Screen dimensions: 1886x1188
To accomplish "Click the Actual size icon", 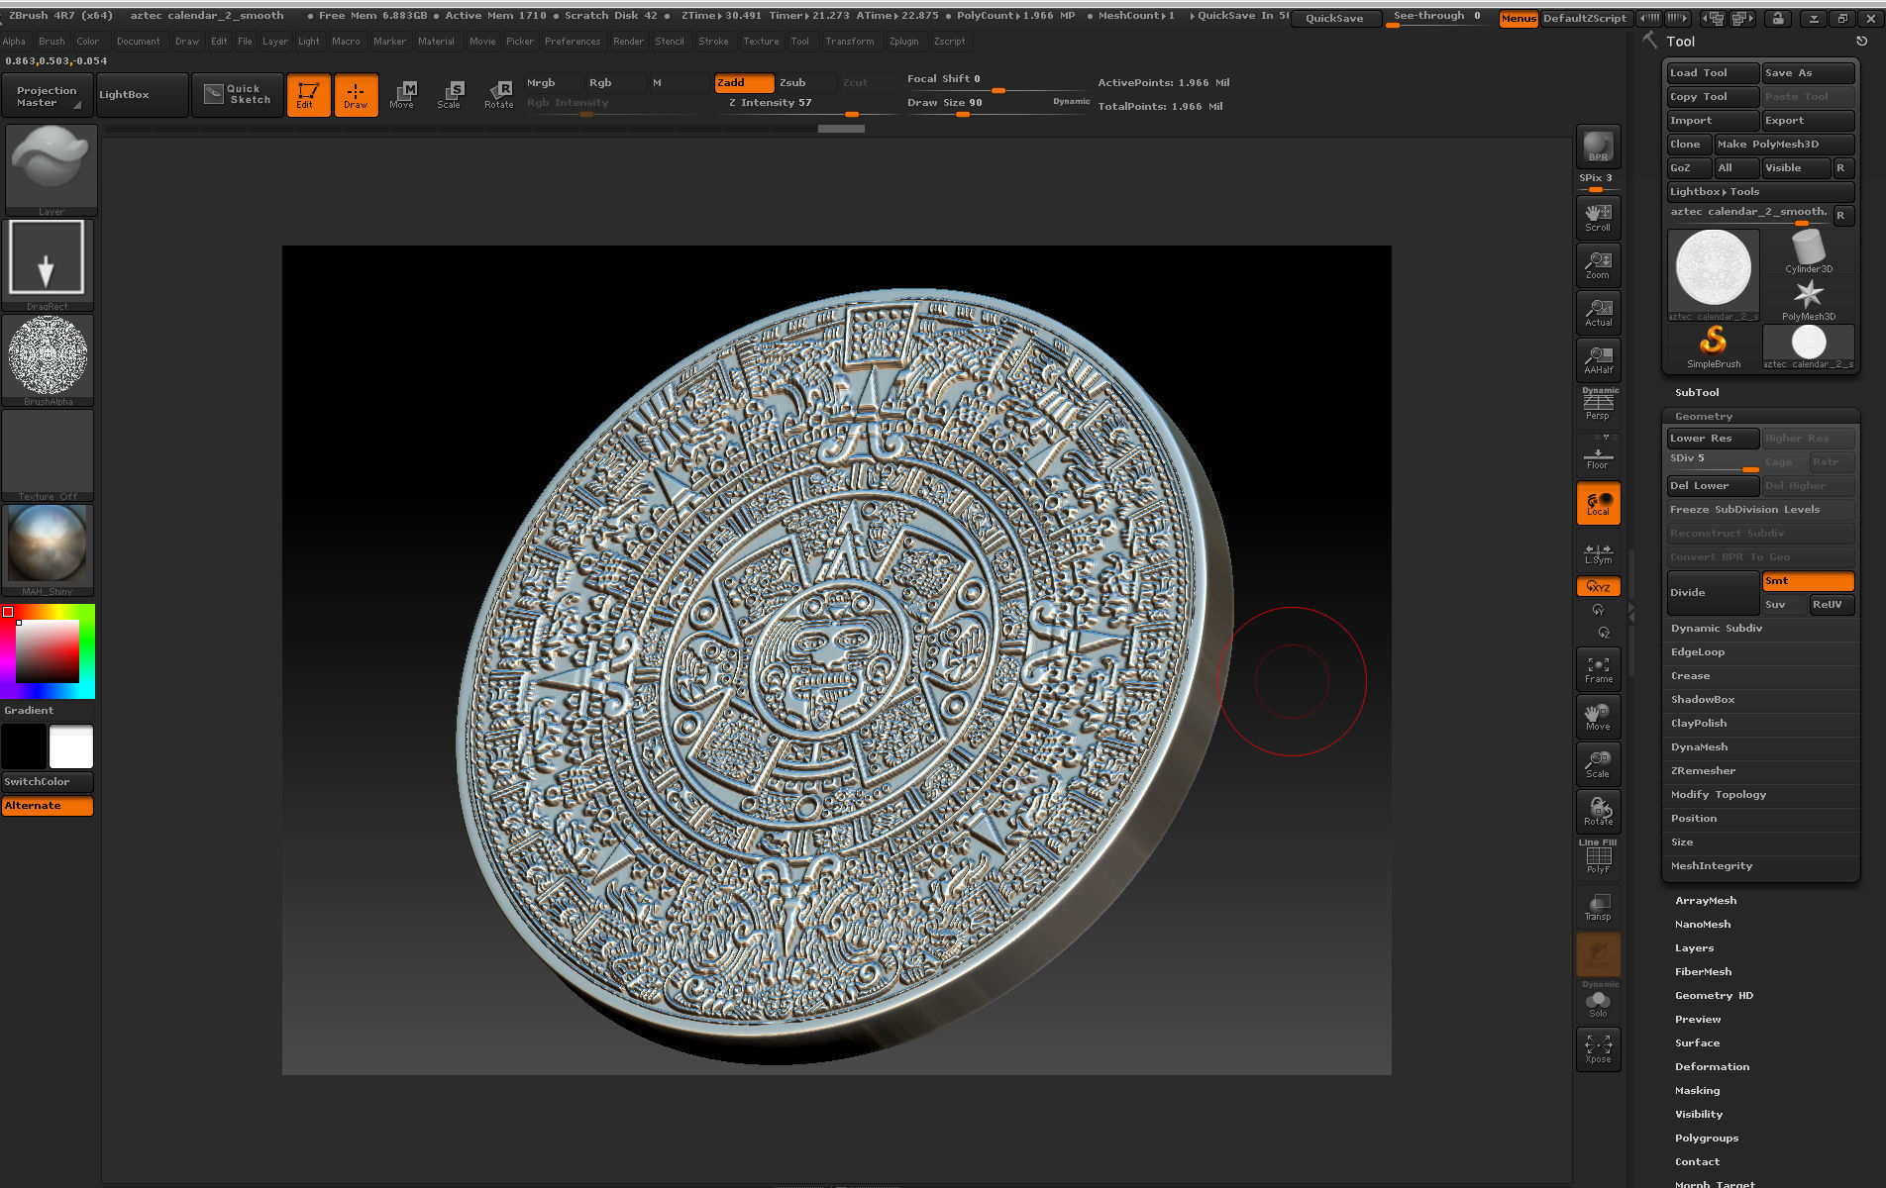I will [x=1598, y=312].
